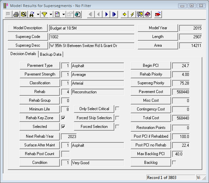
Task: Open print preview with magnifier icon
Action: point(24,14)
